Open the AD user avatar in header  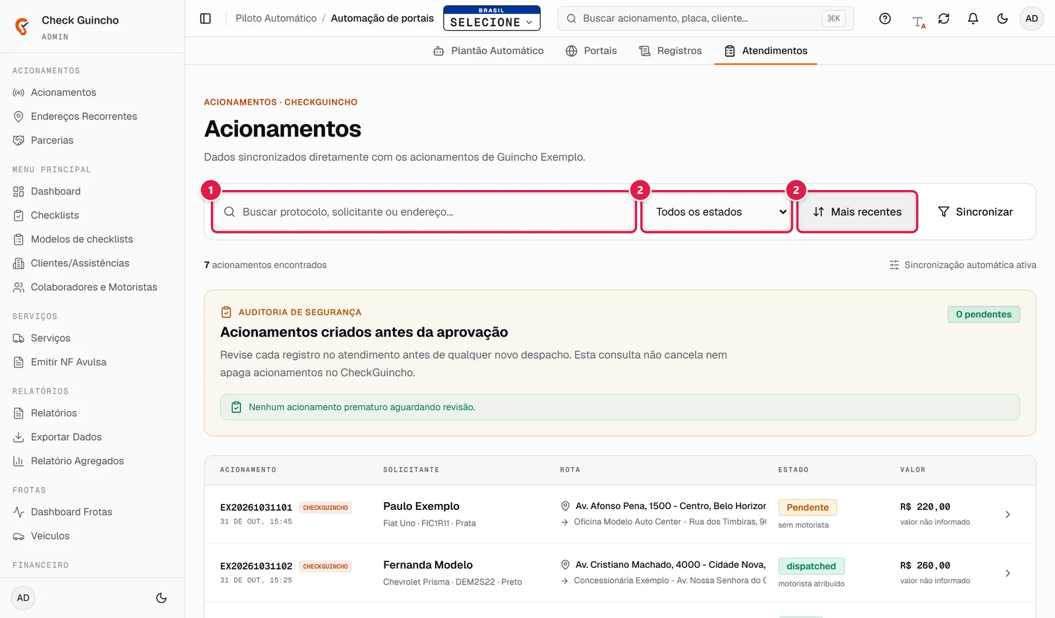[x=1032, y=18]
